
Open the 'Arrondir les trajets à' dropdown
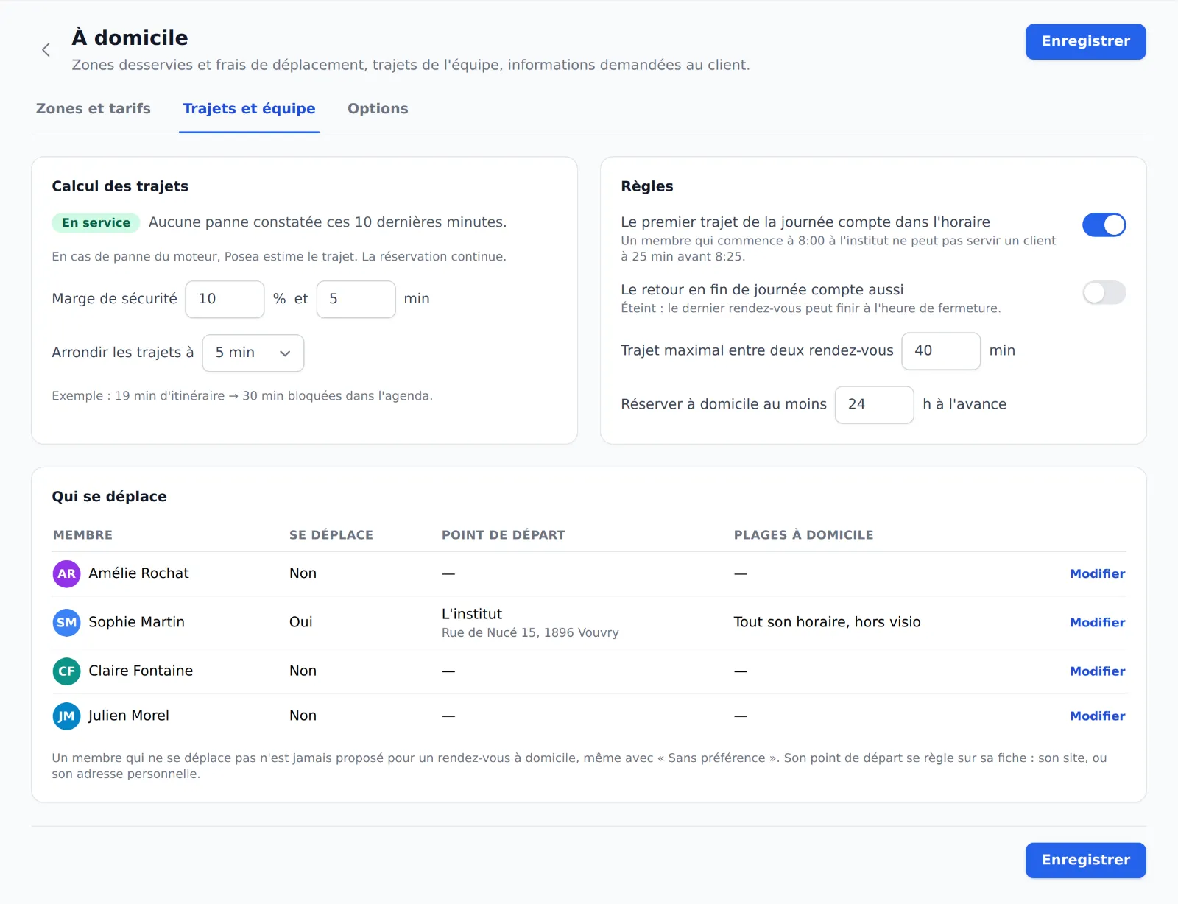tap(253, 353)
